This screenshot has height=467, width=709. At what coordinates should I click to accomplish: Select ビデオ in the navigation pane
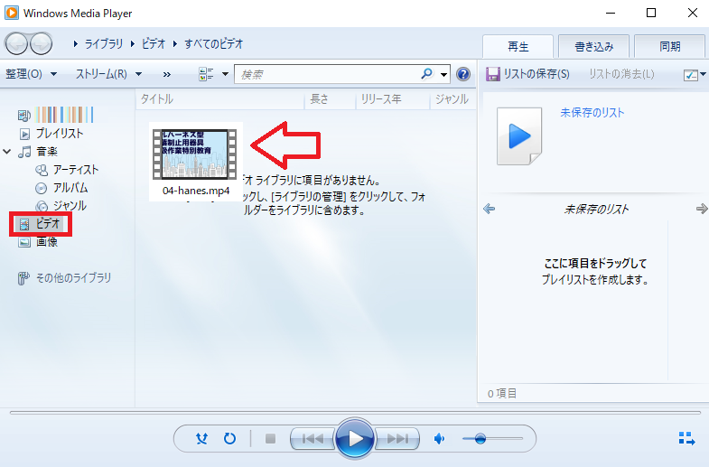pos(40,223)
